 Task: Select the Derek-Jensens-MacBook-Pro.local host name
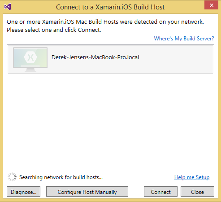[95, 57]
